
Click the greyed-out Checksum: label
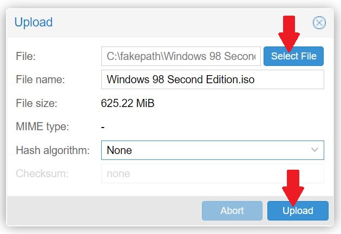coord(42,173)
